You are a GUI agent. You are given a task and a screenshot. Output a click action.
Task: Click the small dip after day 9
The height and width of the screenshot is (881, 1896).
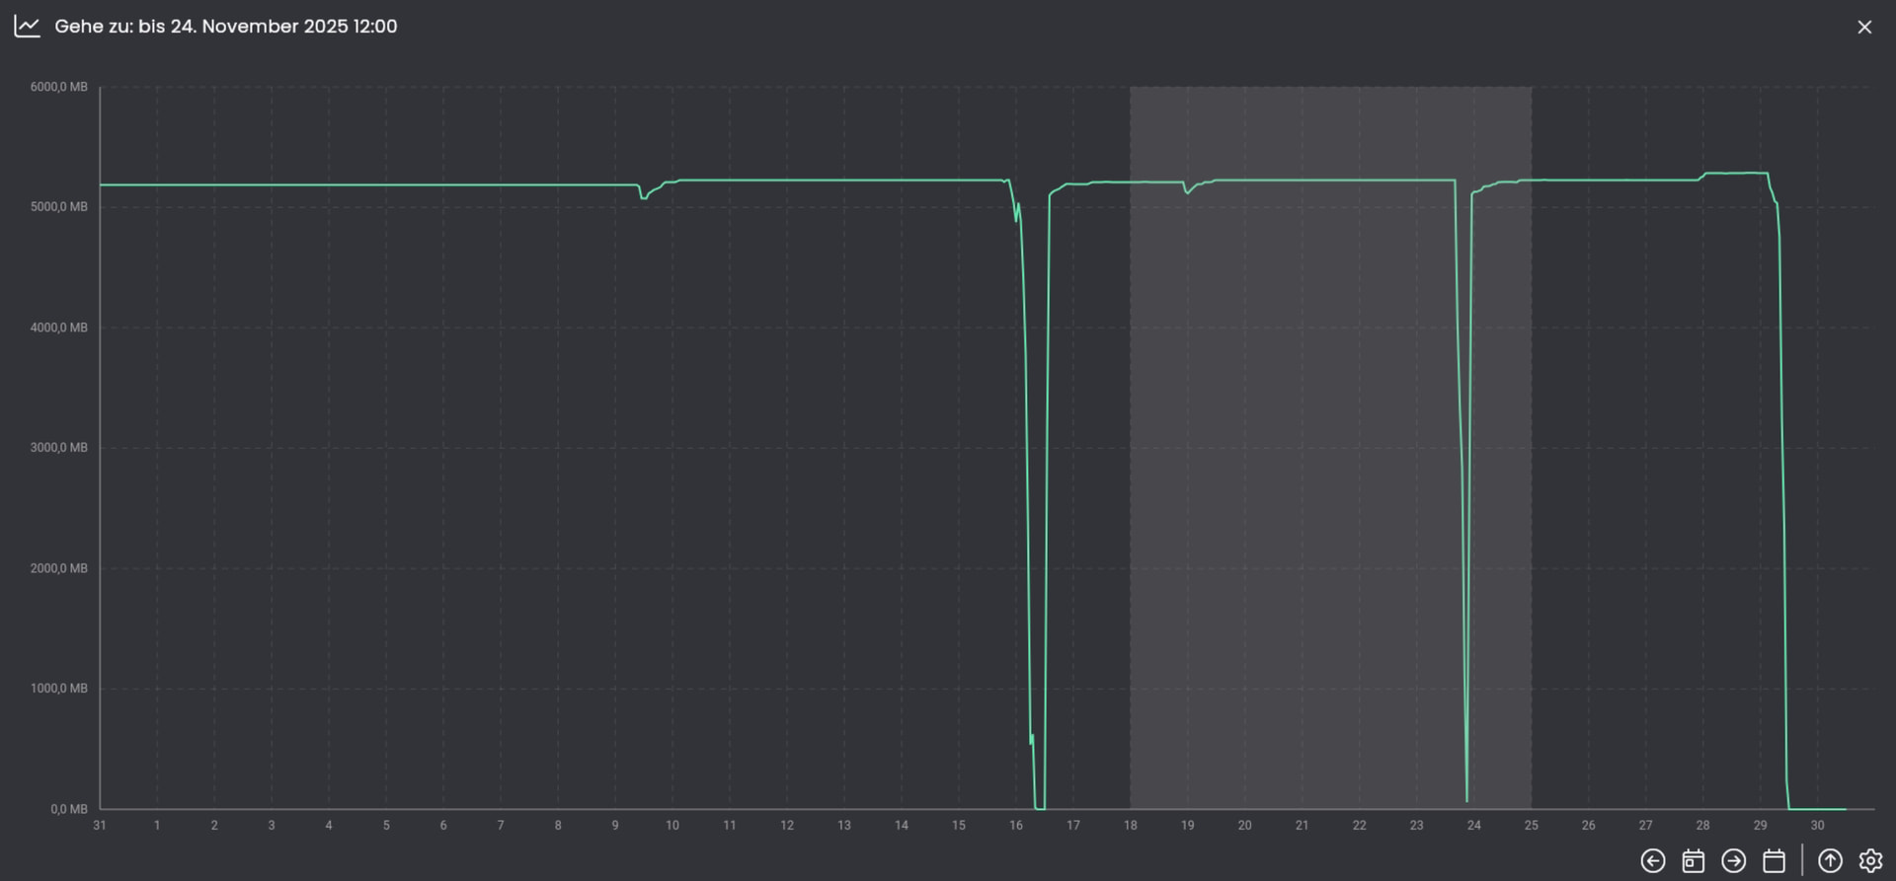pyautogui.click(x=644, y=197)
